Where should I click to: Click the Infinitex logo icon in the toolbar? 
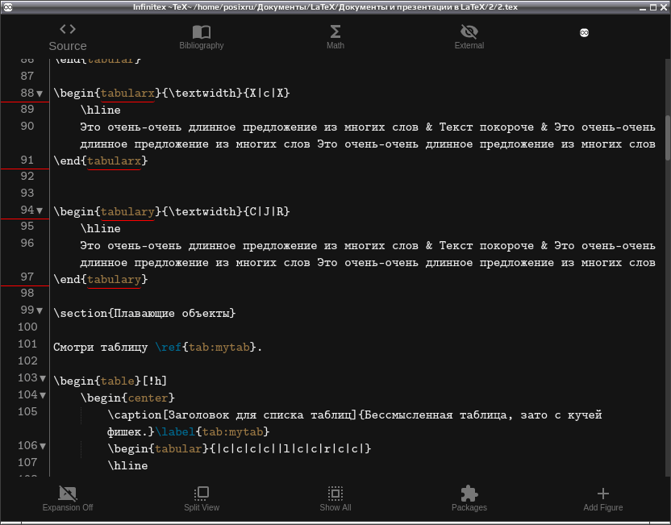click(584, 32)
